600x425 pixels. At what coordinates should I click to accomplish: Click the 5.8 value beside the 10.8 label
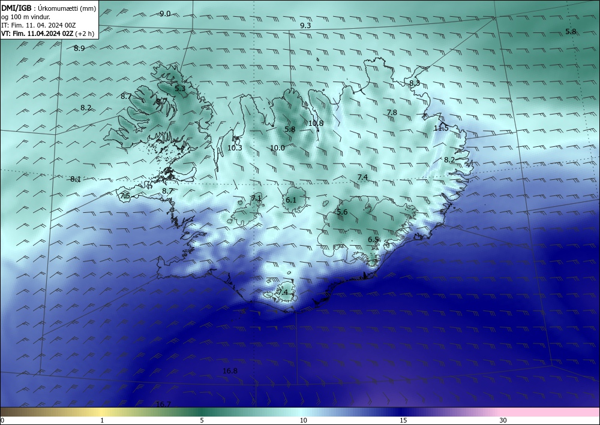290,129
